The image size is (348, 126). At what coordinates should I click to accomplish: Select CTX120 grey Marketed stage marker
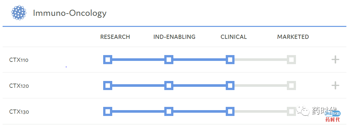291,86
